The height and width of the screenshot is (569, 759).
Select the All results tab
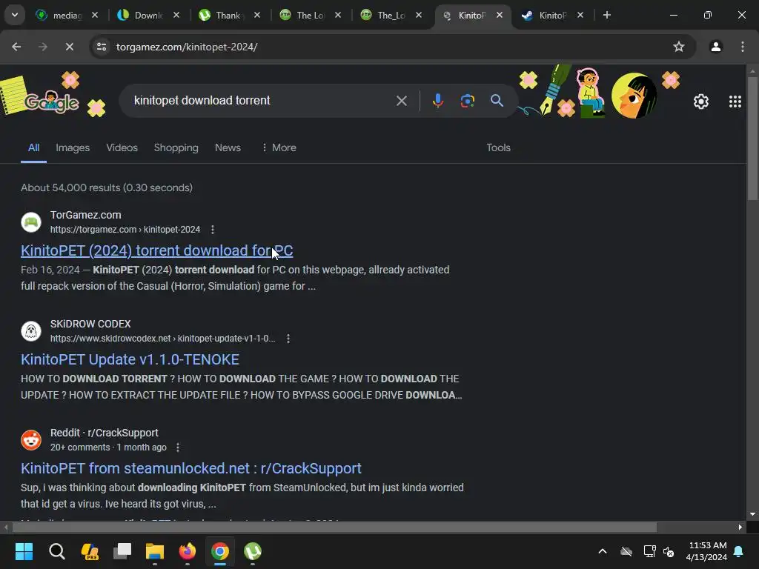(x=33, y=147)
